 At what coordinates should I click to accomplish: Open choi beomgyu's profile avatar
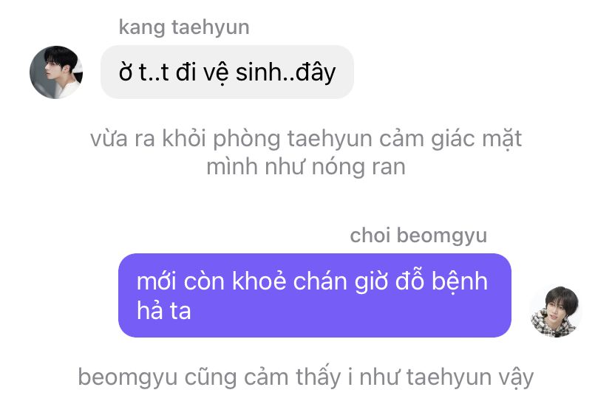point(555,311)
